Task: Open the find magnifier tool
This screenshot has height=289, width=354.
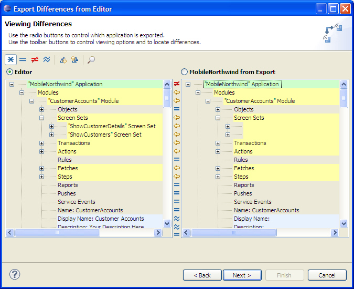Action: pos(91,60)
